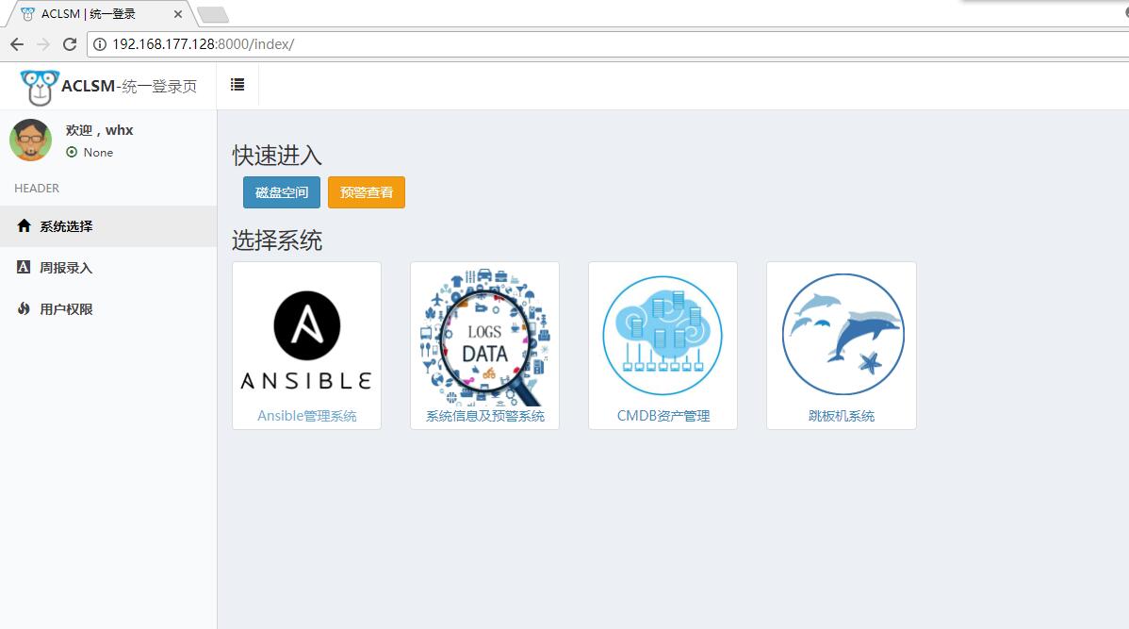Open a new browser tab
Screen dimensions: 1129x629
coord(212,14)
